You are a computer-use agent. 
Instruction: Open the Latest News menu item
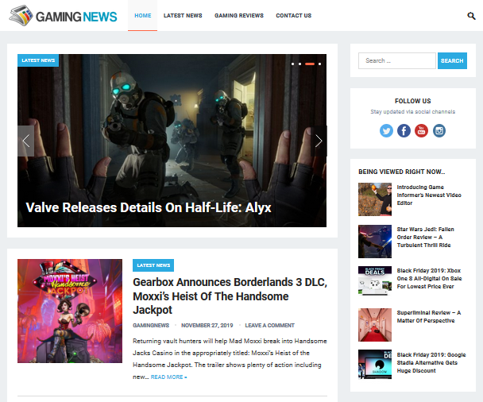pyautogui.click(x=183, y=15)
